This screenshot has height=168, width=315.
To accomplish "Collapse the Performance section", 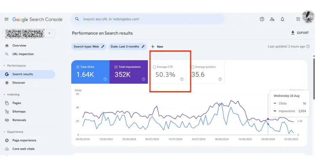I will 4,66.
